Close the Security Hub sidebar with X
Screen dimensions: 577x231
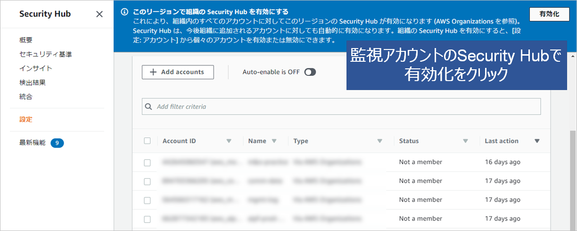[99, 14]
